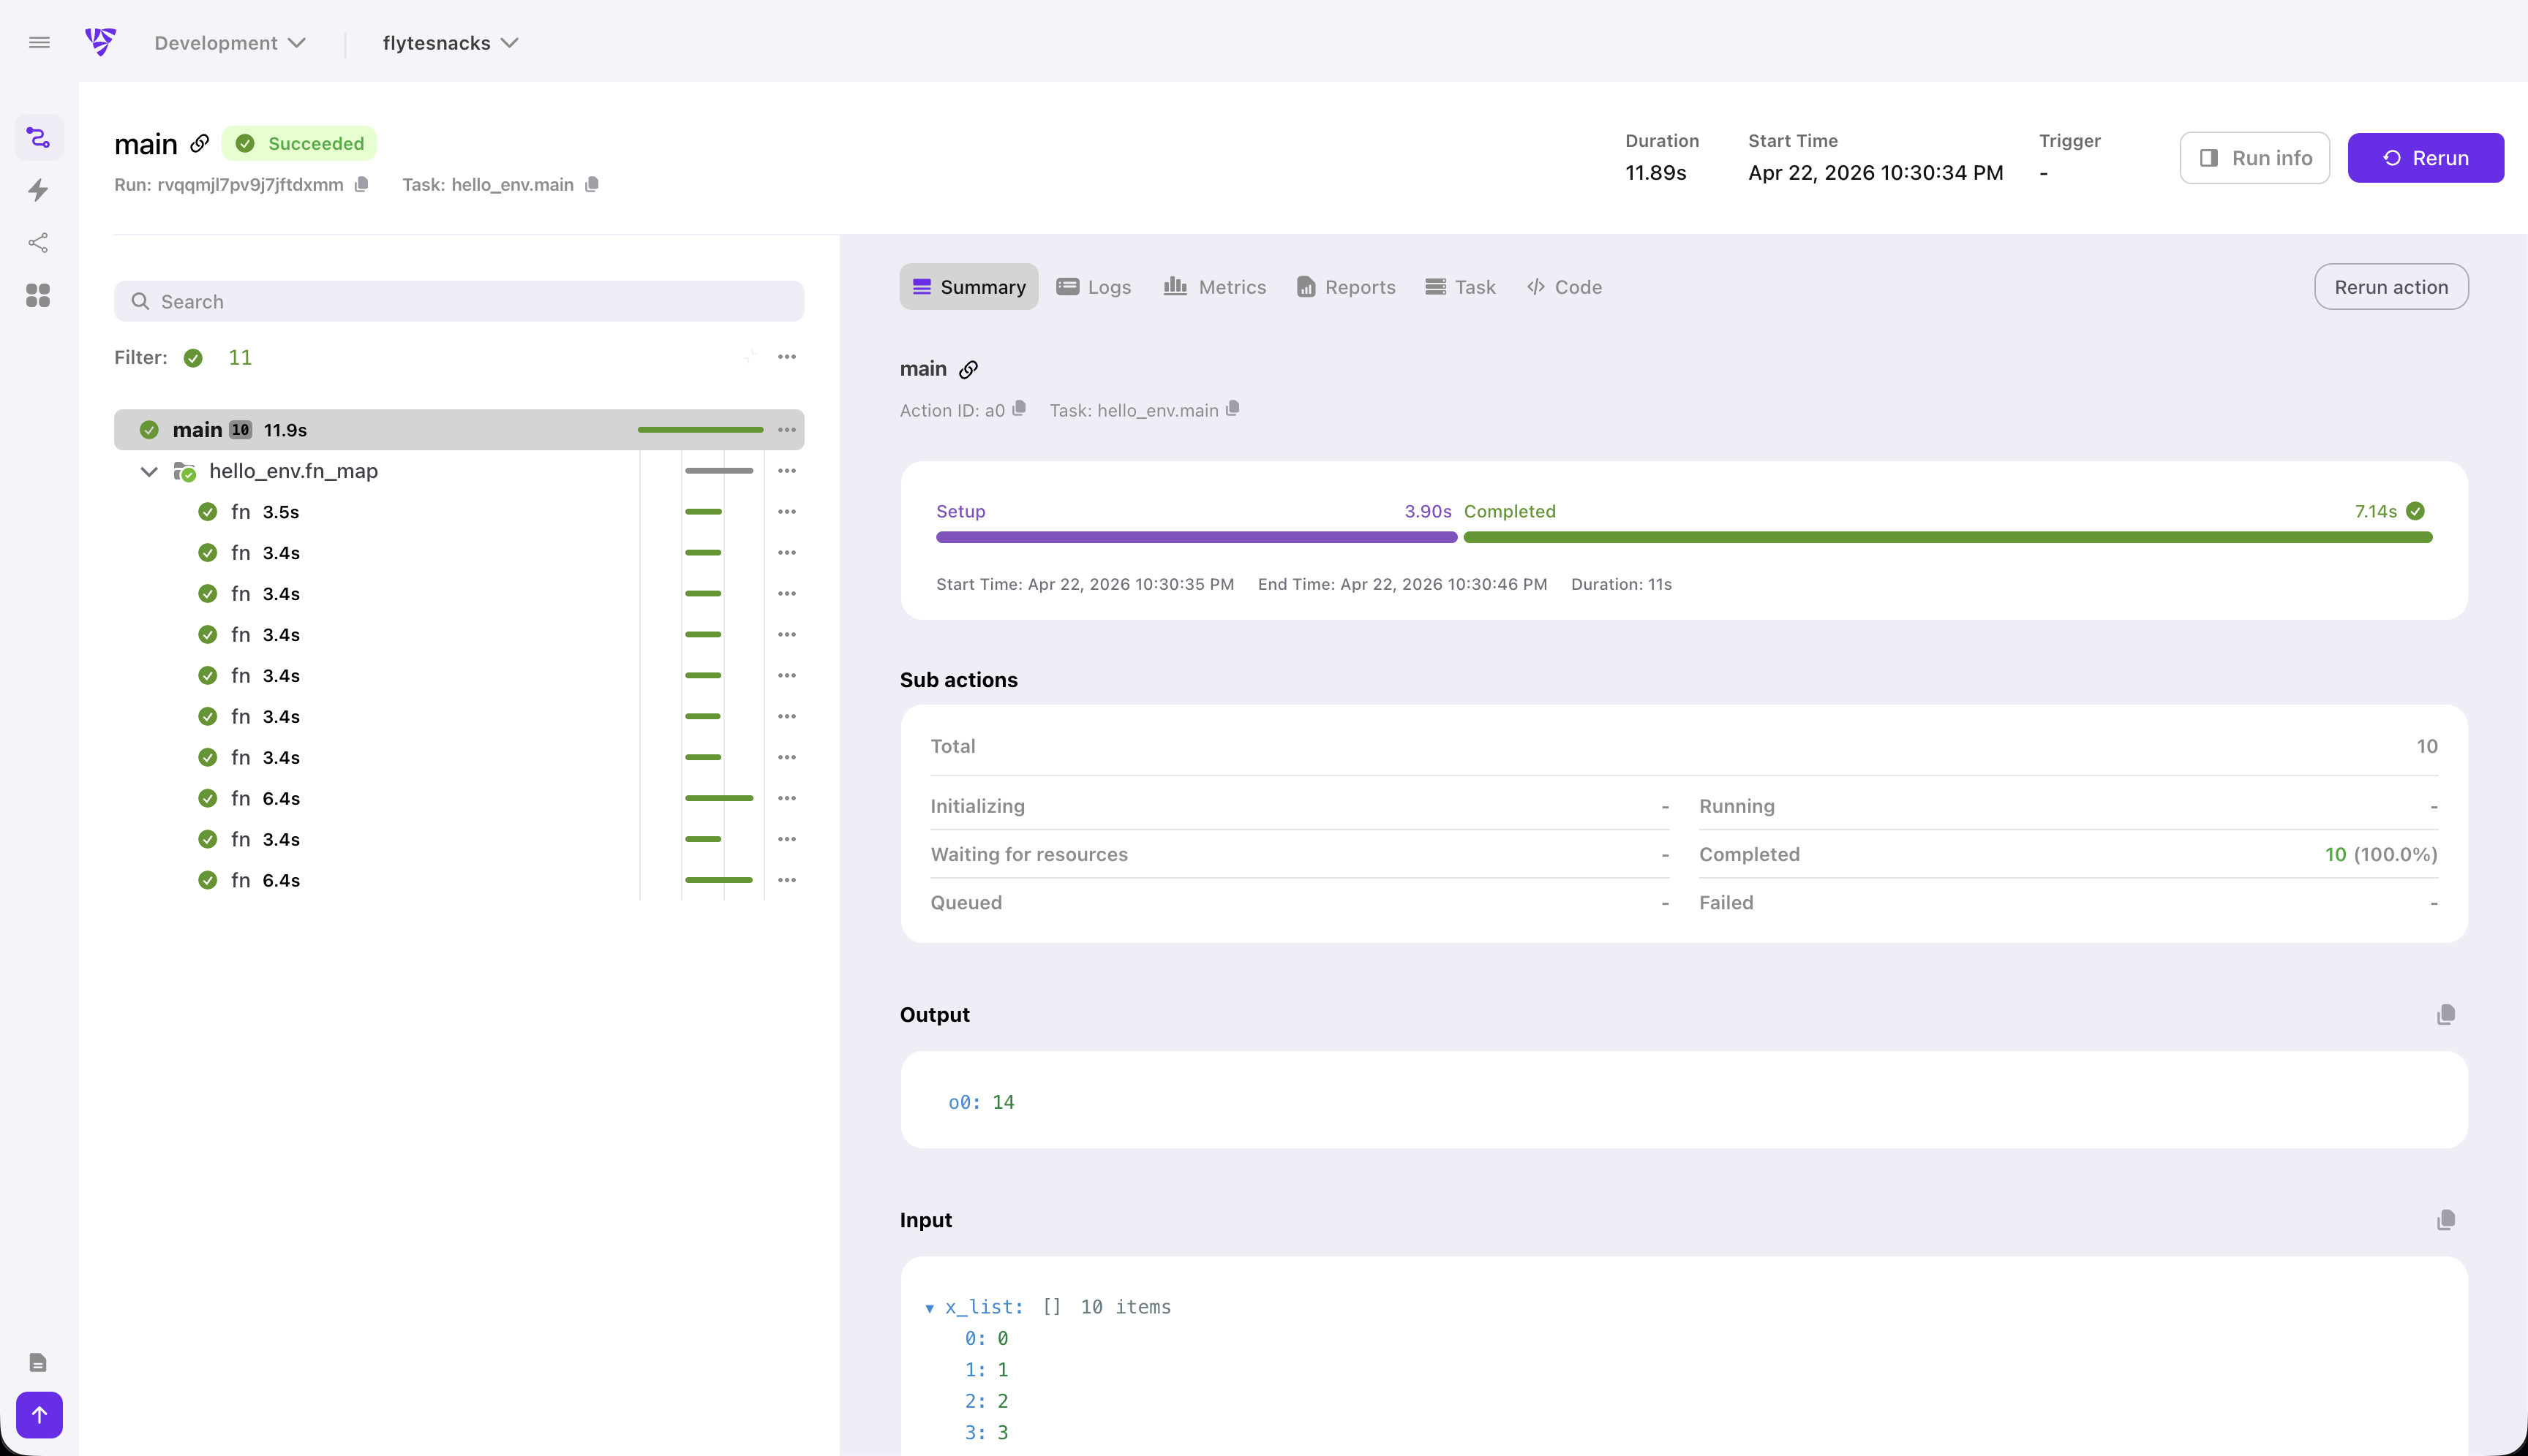This screenshot has height=1456, width=2528.
Task: Click the Rerun button
Action: (x=2426, y=157)
